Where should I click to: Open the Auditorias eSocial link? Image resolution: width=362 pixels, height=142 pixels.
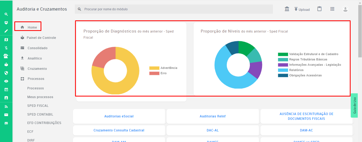click(x=119, y=116)
